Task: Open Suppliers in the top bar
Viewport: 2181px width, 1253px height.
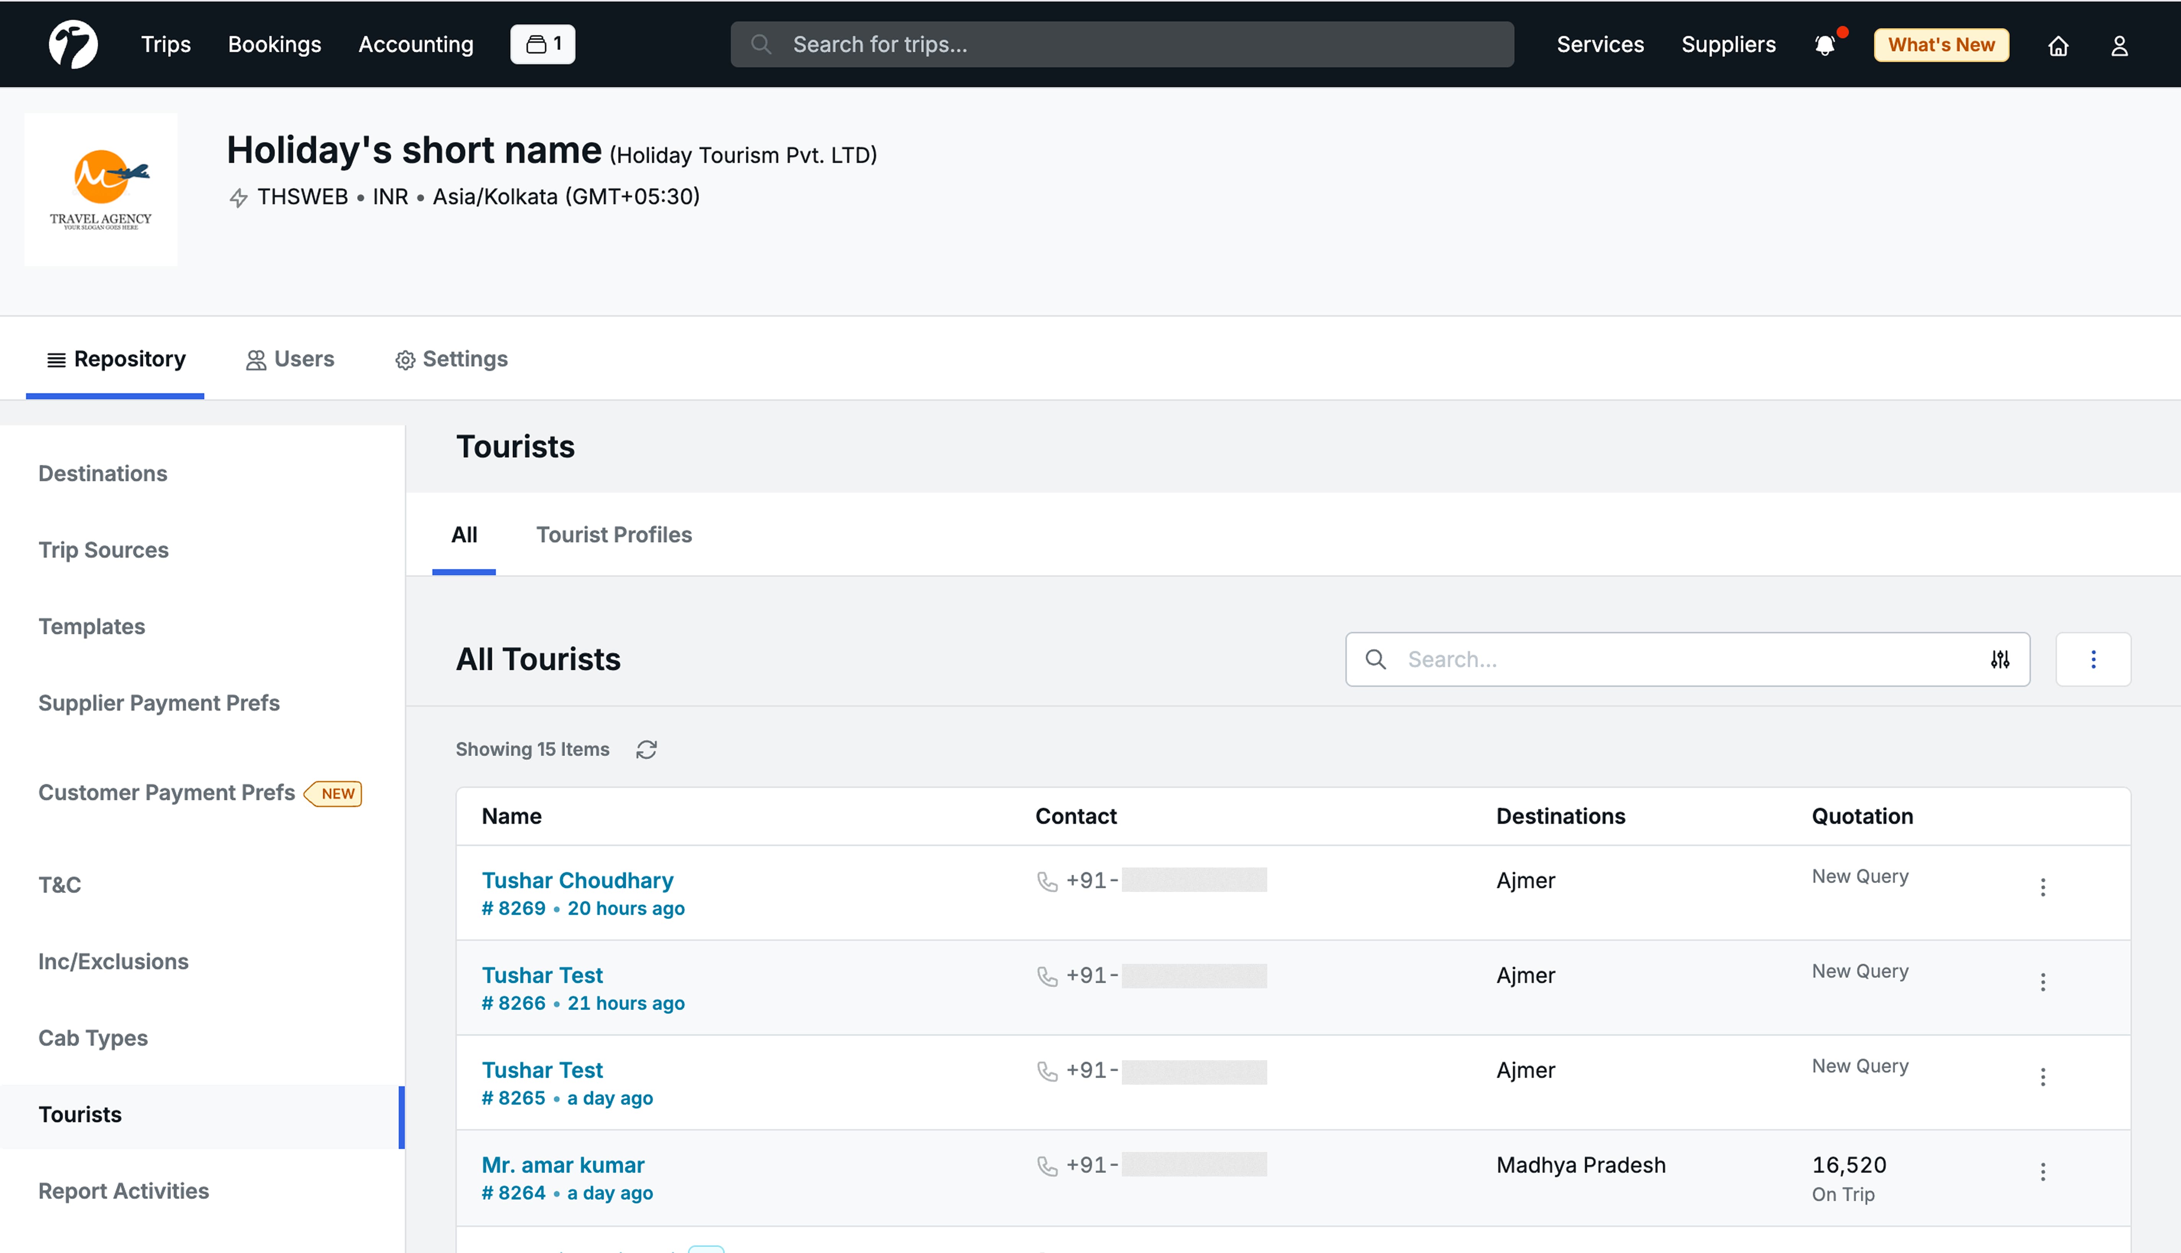Action: point(1728,45)
